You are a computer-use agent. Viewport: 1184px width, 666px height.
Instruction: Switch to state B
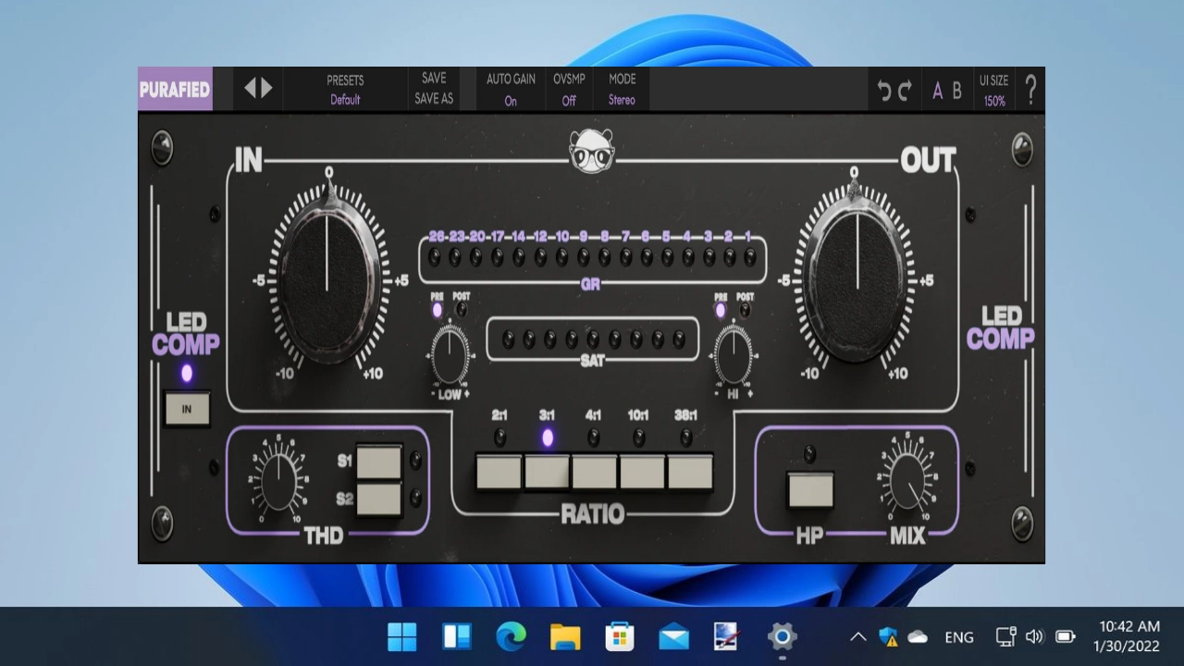click(x=956, y=91)
